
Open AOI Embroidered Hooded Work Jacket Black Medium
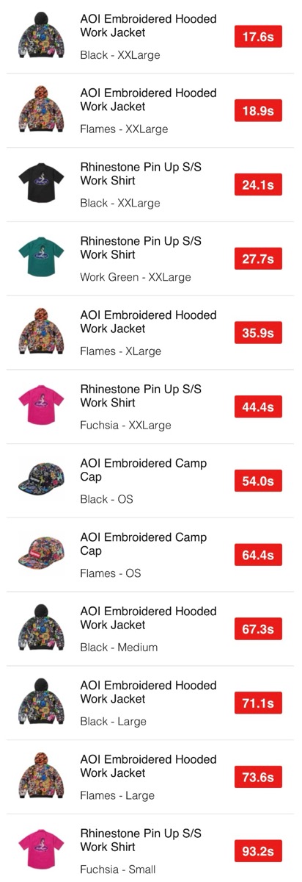151,629
